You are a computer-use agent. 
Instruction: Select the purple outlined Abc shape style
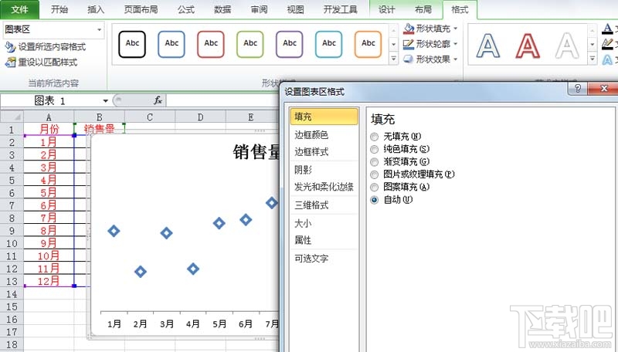coord(290,44)
